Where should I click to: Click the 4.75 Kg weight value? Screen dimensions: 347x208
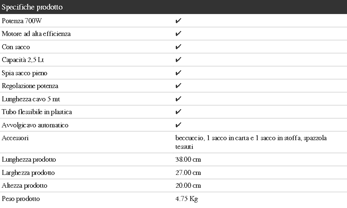[x=187, y=199]
